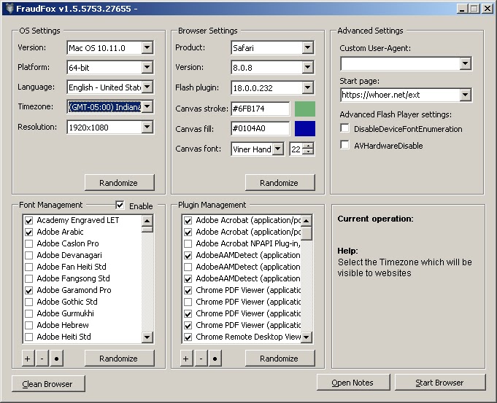Check the Adobe Devanagari font
This screenshot has width=497, height=403.
click(x=29, y=255)
